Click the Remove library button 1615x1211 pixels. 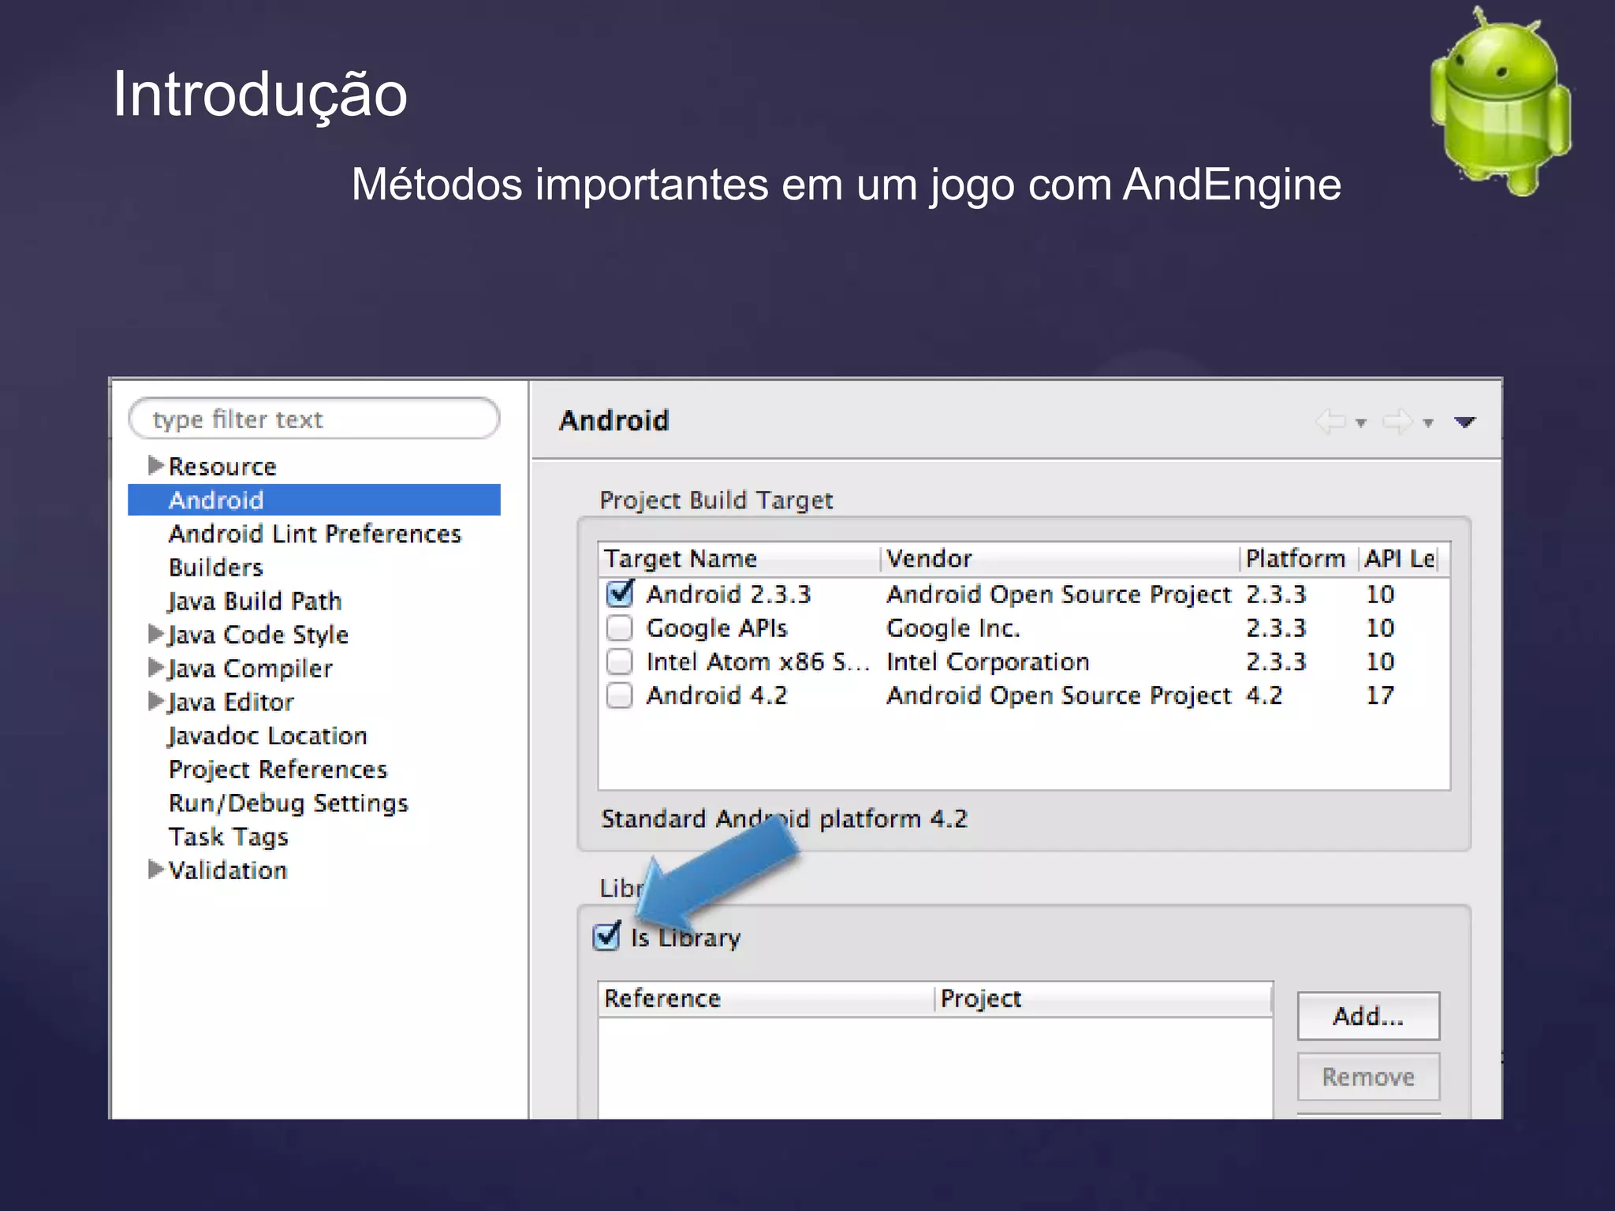[x=1368, y=1077]
